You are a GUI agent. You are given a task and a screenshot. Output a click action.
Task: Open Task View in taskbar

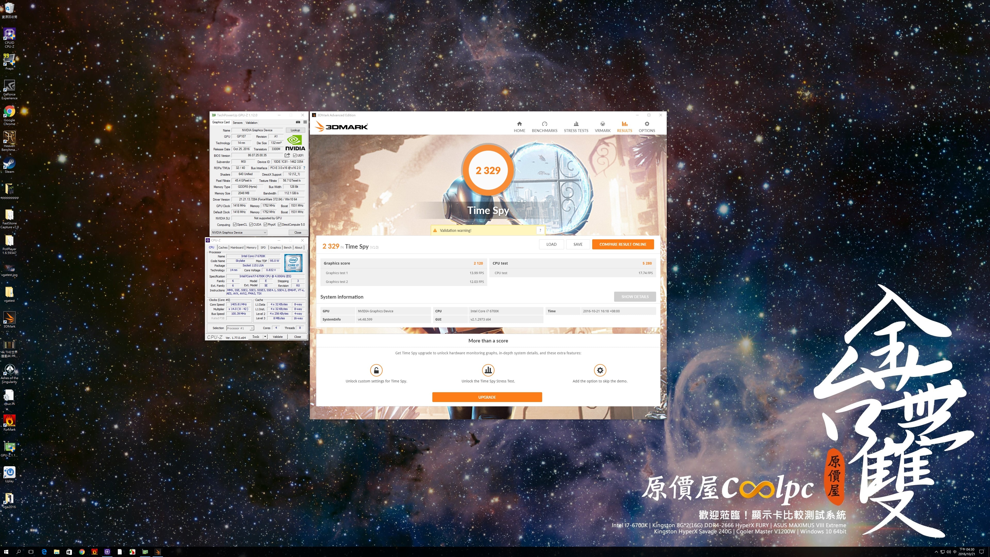[31, 552]
